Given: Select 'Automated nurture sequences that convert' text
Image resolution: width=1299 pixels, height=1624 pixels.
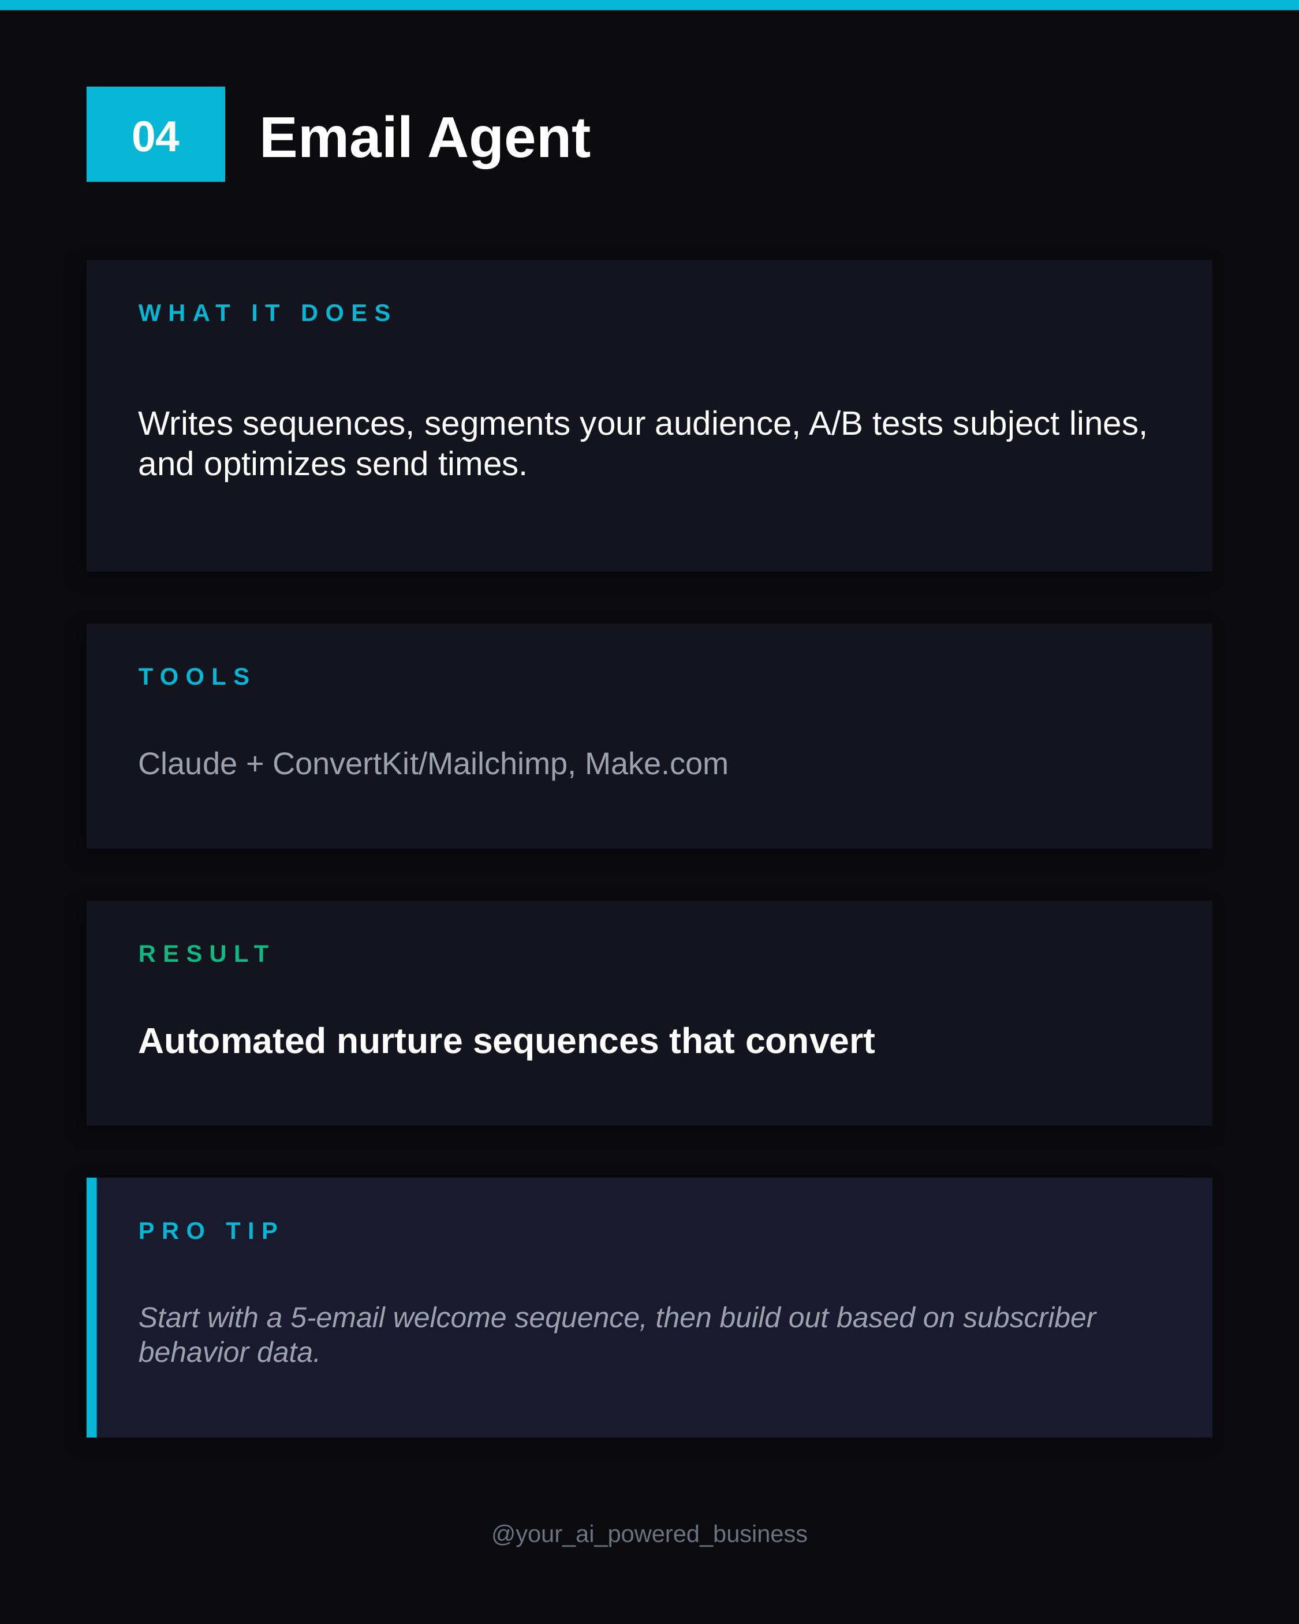Looking at the screenshot, I should [506, 1041].
